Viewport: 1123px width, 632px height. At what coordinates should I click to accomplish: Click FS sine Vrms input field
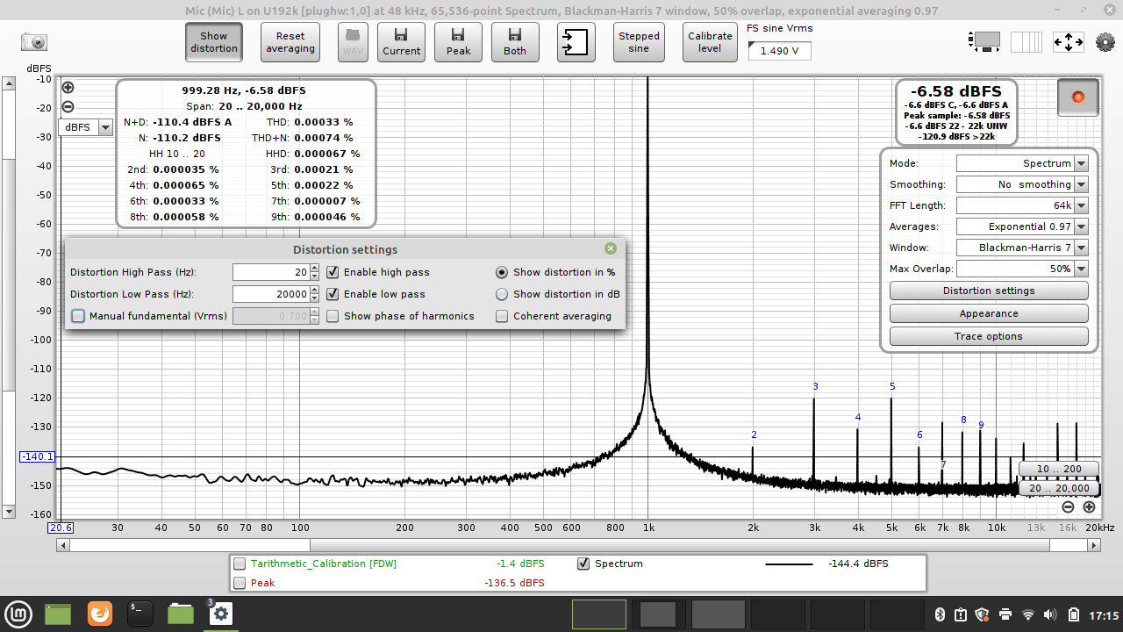pos(779,51)
